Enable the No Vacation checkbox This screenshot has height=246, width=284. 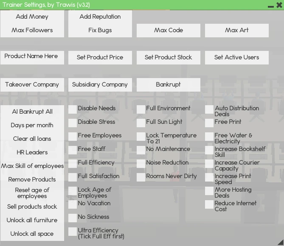[73, 204]
